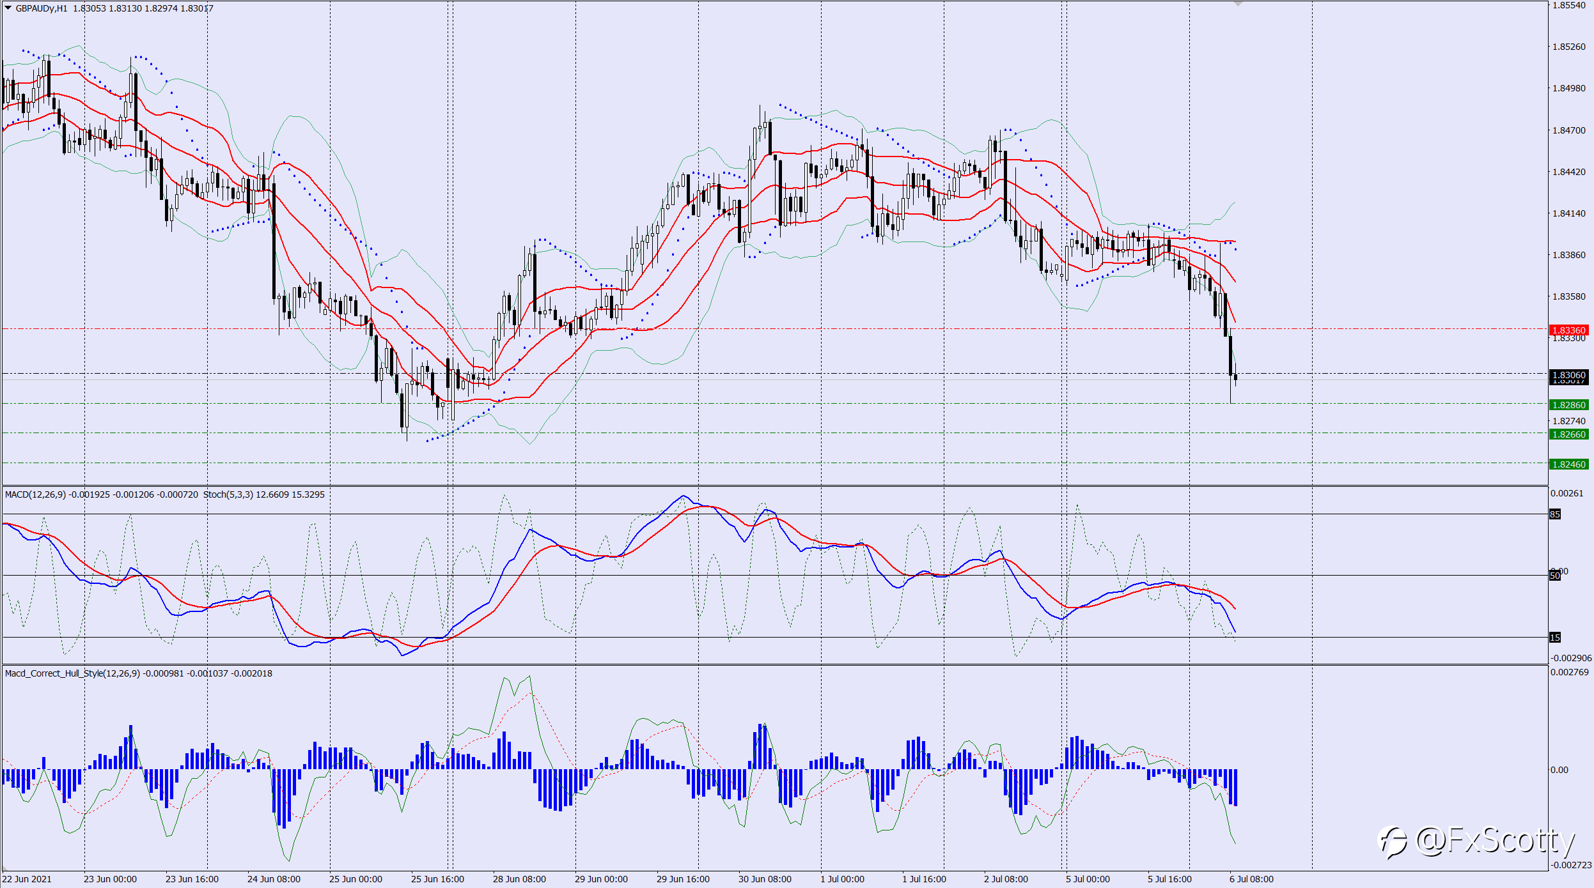Image resolution: width=1594 pixels, height=888 pixels.
Task: Click the 6 Jul 08:00 time label
Action: [x=1251, y=879]
